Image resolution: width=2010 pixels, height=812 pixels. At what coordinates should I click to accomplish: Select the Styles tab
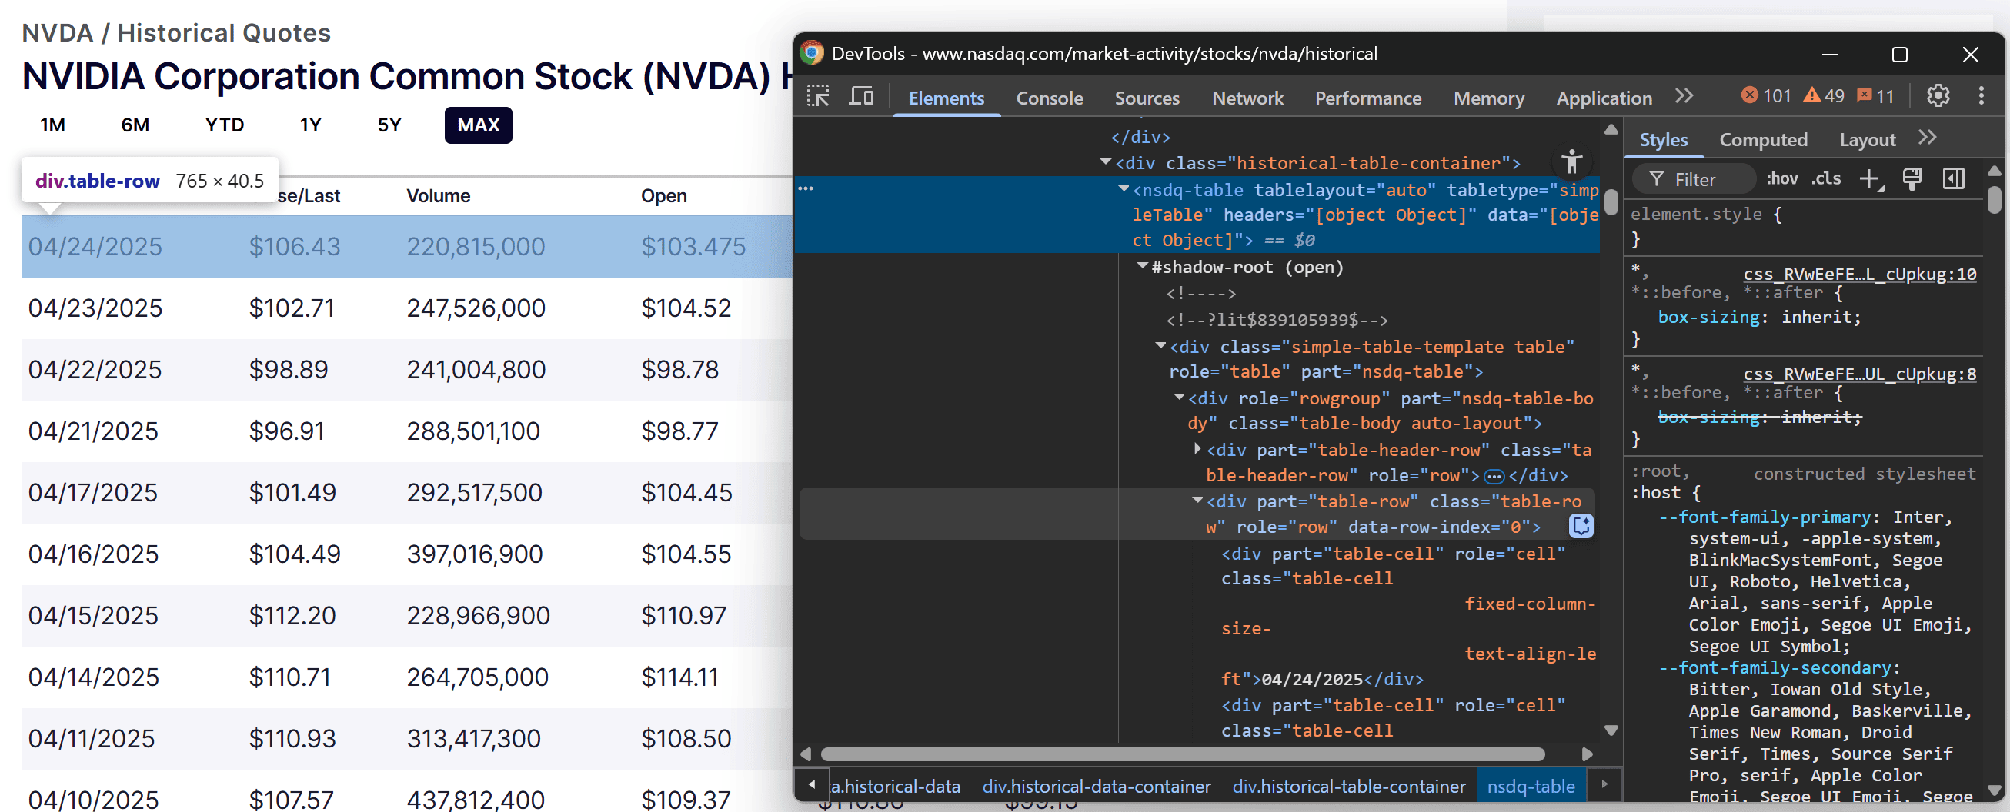point(1664,139)
